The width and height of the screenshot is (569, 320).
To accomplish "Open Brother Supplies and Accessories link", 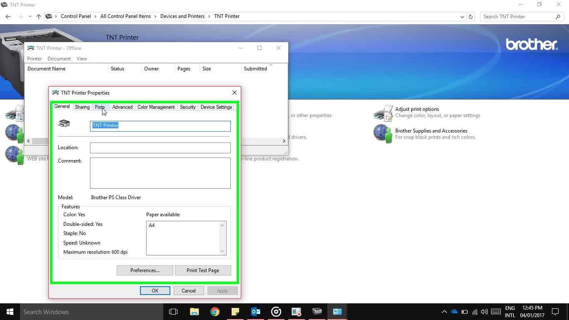I will point(431,131).
